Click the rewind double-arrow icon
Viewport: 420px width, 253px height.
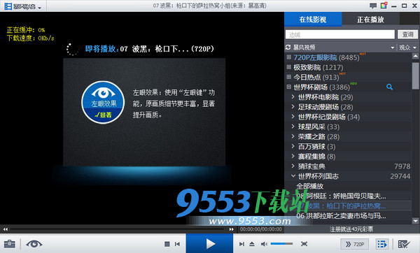click(x=6, y=229)
